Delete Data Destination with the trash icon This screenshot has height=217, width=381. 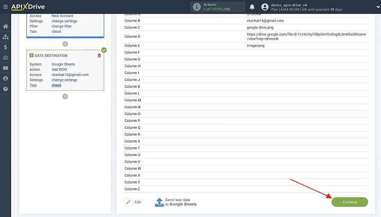pyautogui.click(x=99, y=55)
